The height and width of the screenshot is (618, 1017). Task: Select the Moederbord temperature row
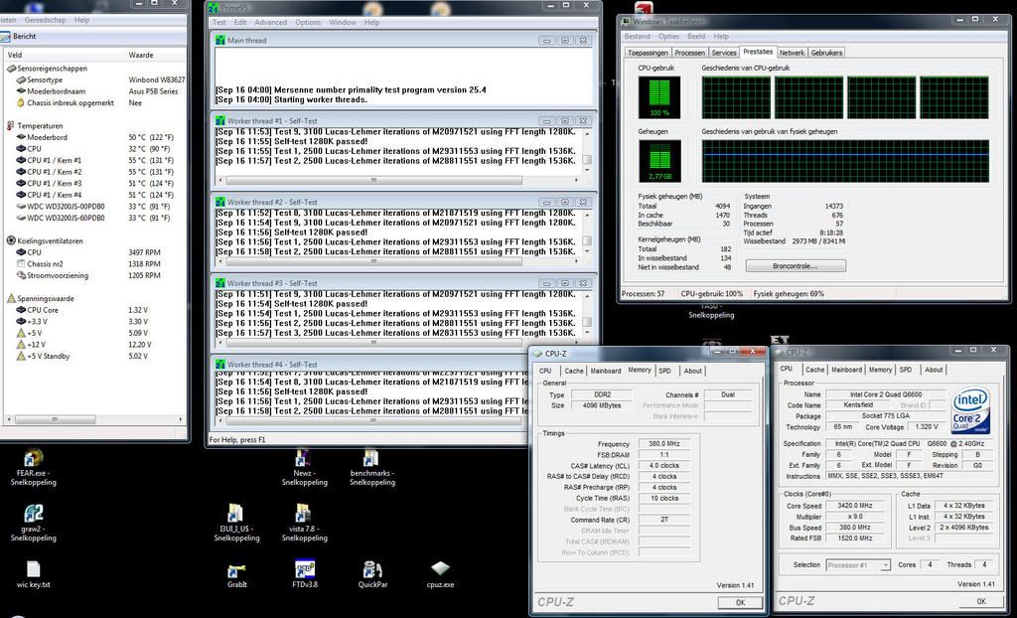tap(95, 138)
